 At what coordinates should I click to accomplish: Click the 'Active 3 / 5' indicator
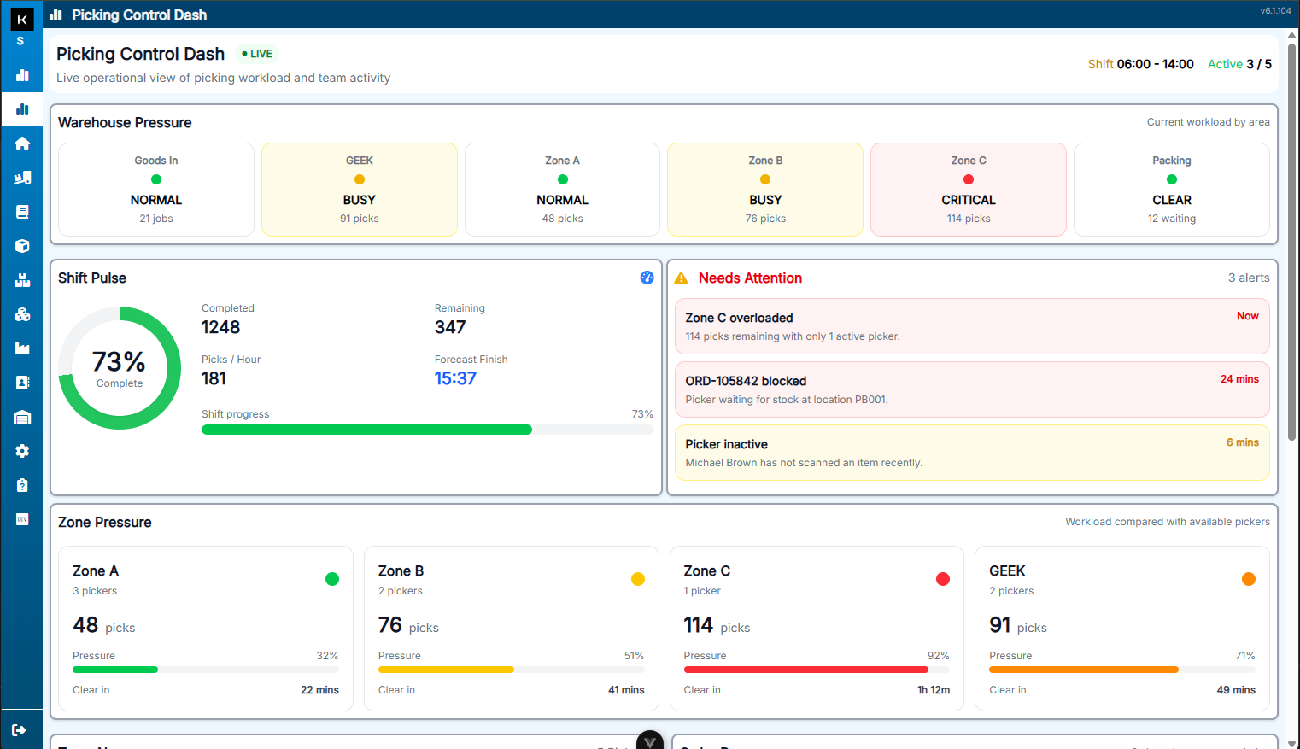pos(1239,64)
